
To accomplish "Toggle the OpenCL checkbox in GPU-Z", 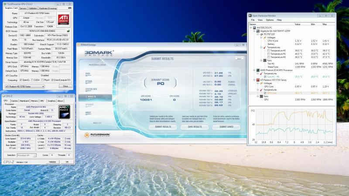I will pyautogui.click(x=21, y=80).
